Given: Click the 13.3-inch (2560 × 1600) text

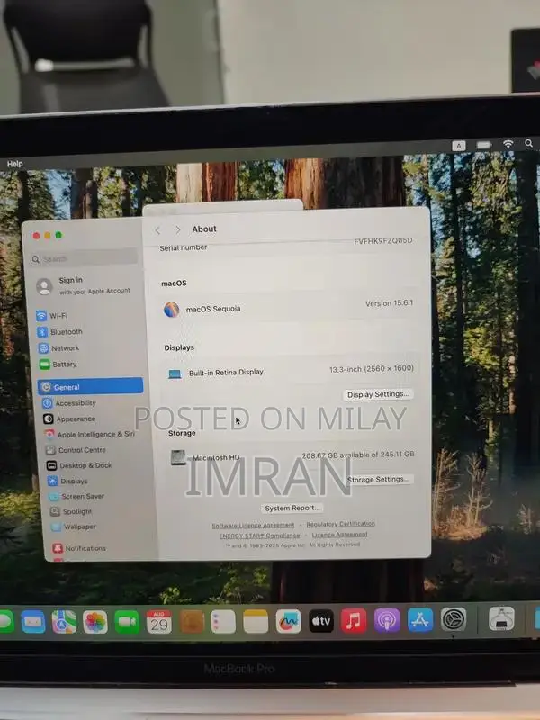Looking at the screenshot, I should [x=372, y=369].
